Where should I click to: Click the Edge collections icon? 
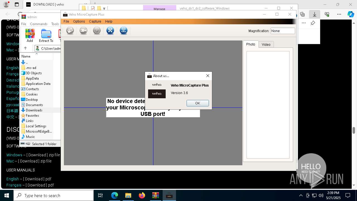pos(302,14)
